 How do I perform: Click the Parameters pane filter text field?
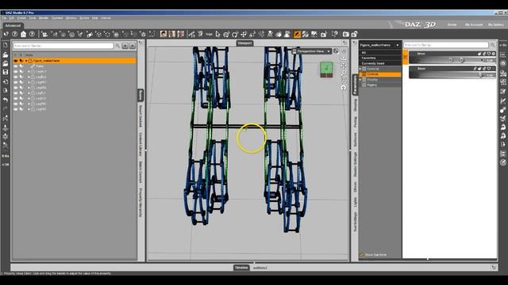click(446, 45)
